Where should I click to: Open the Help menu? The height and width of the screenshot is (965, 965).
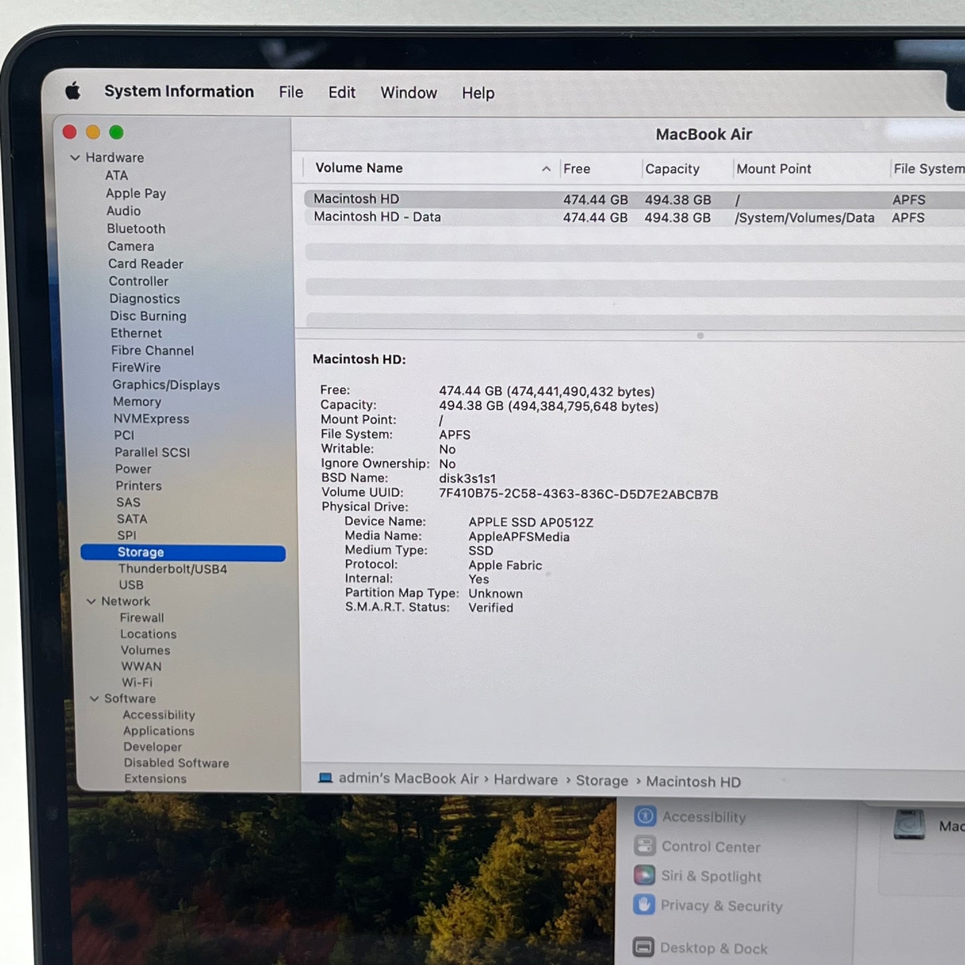[x=478, y=93]
